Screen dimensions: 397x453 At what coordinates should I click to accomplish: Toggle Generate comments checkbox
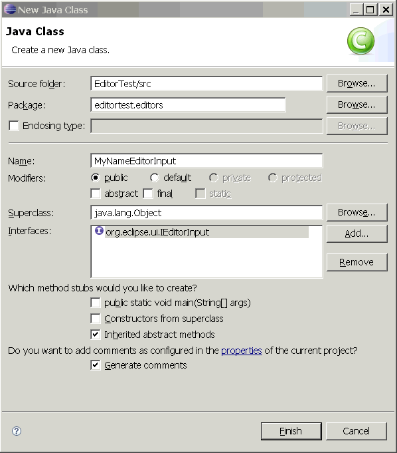click(96, 365)
